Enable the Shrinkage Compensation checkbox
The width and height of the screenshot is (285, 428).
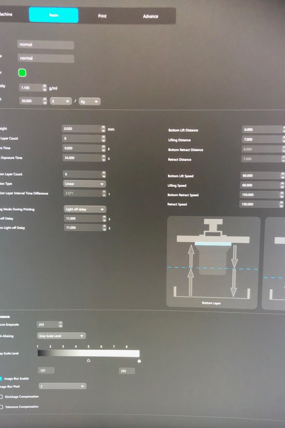(x=1, y=397)
